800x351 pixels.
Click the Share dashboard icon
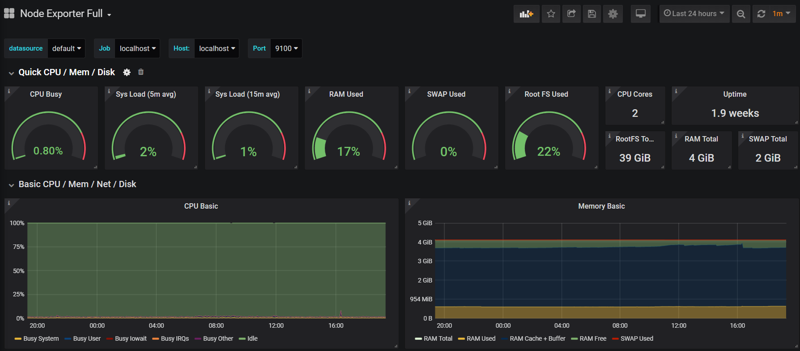tap(571, 14)
